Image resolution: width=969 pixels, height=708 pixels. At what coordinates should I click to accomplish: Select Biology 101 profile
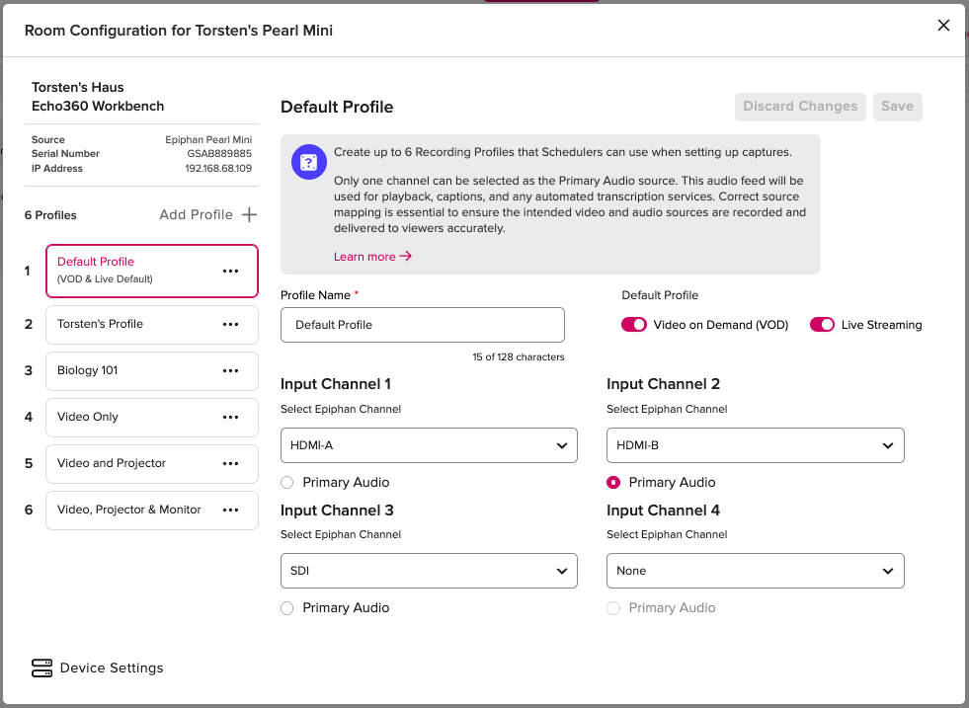[152, 370]
